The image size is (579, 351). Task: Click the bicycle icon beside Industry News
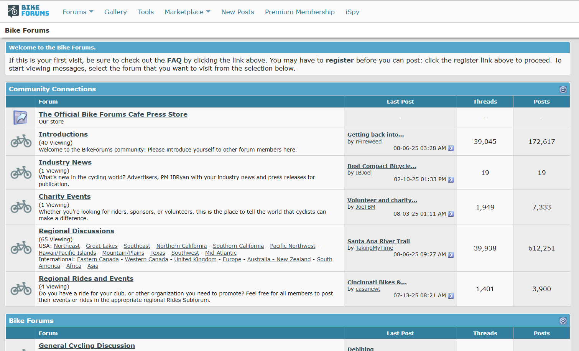21,173
